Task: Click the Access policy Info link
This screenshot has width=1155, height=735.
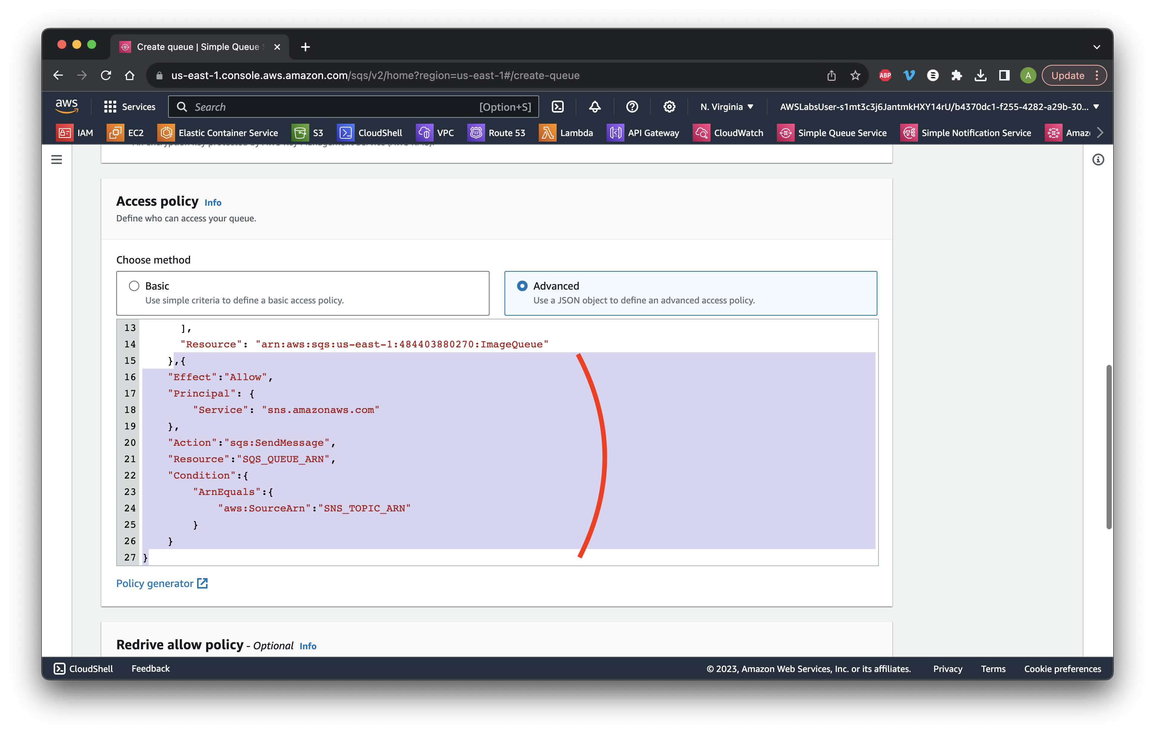Action: tap(213, 202)
